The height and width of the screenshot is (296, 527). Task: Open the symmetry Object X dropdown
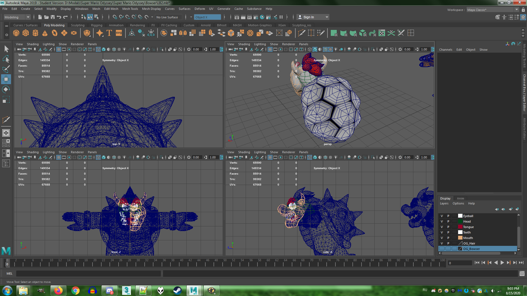click(208, 17)
